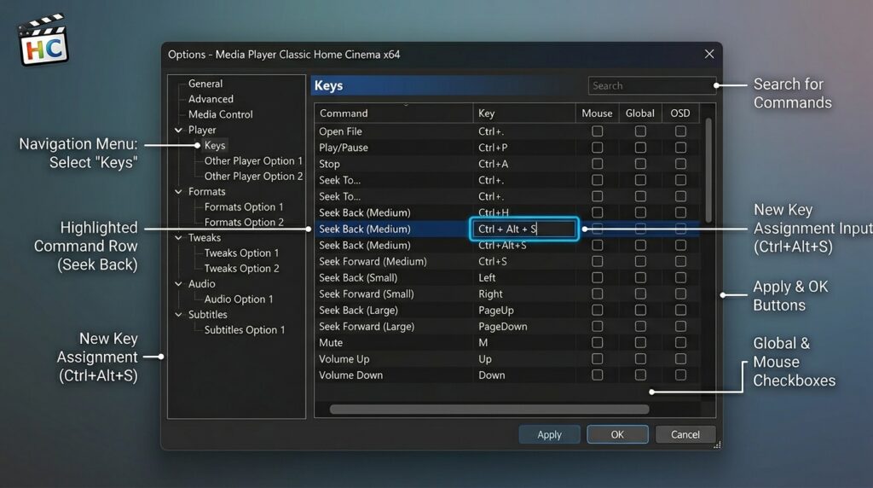Tick the Mouse checkbox for Open File

[598, 131]
